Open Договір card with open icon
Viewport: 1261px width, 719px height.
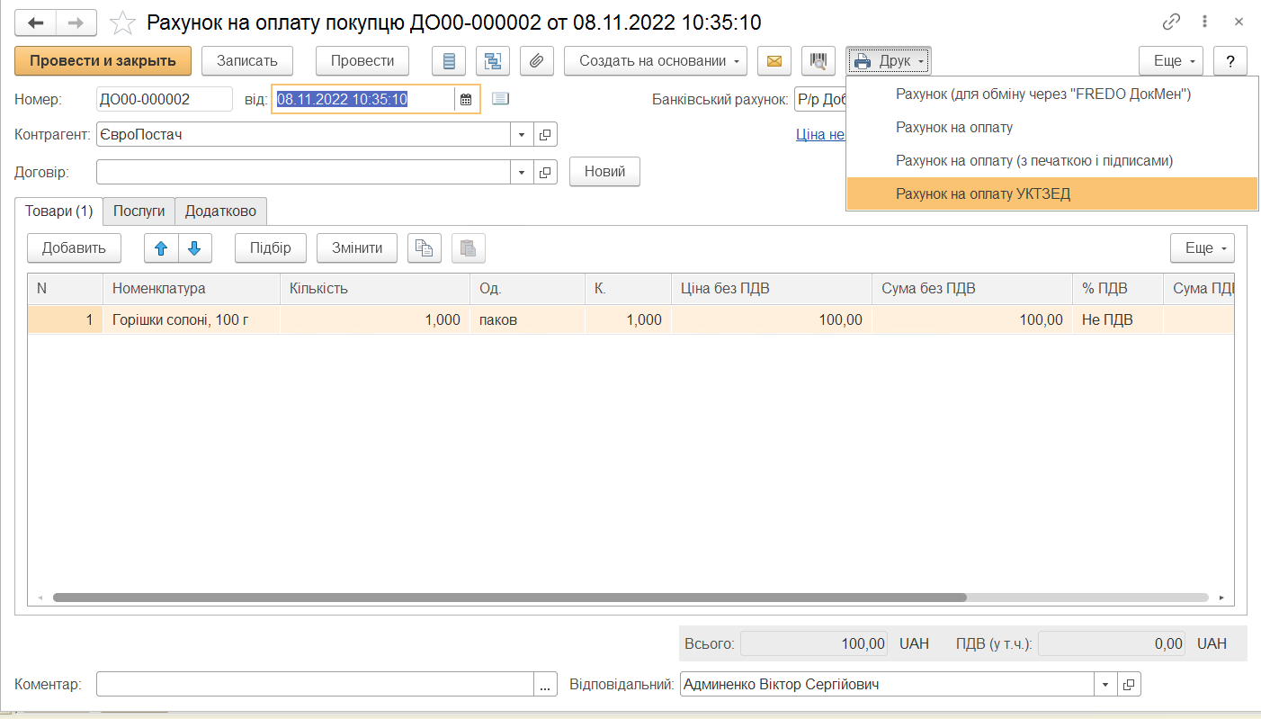click(545, 172)
